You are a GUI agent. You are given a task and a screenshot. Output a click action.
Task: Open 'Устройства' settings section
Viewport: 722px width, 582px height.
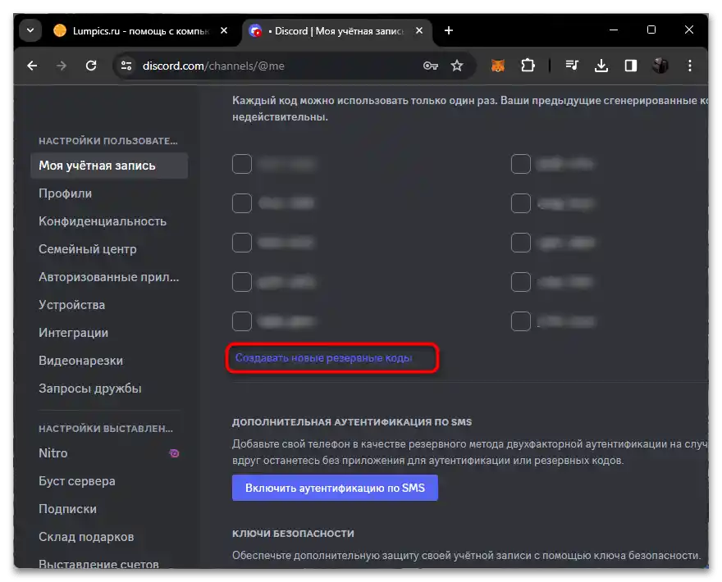click(109, 305)
